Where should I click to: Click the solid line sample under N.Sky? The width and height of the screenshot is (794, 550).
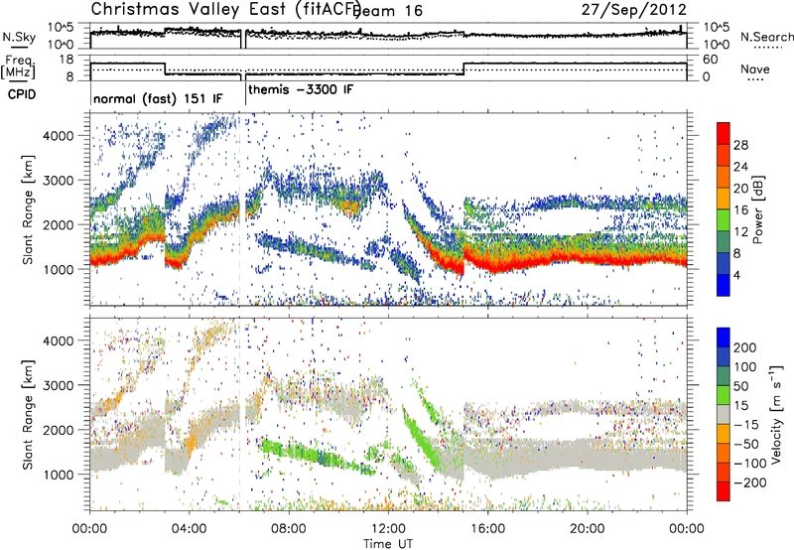19,47
